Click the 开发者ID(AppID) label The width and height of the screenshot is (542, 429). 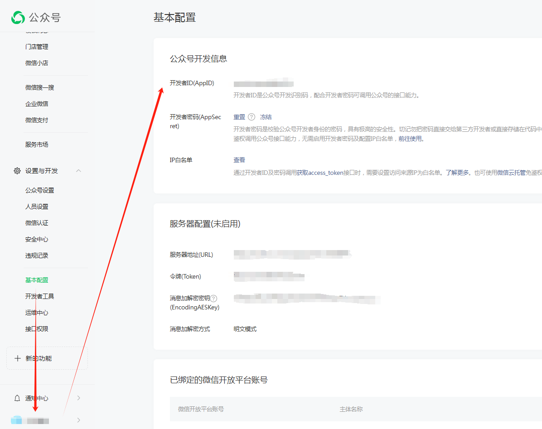pyautogui.click(x=192, y=83)
